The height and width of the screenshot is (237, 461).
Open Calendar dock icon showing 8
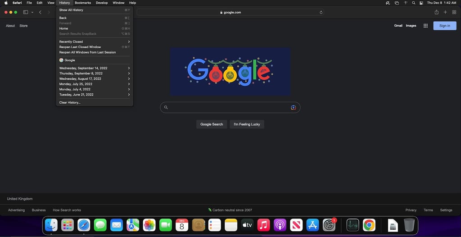pos(182,225)
